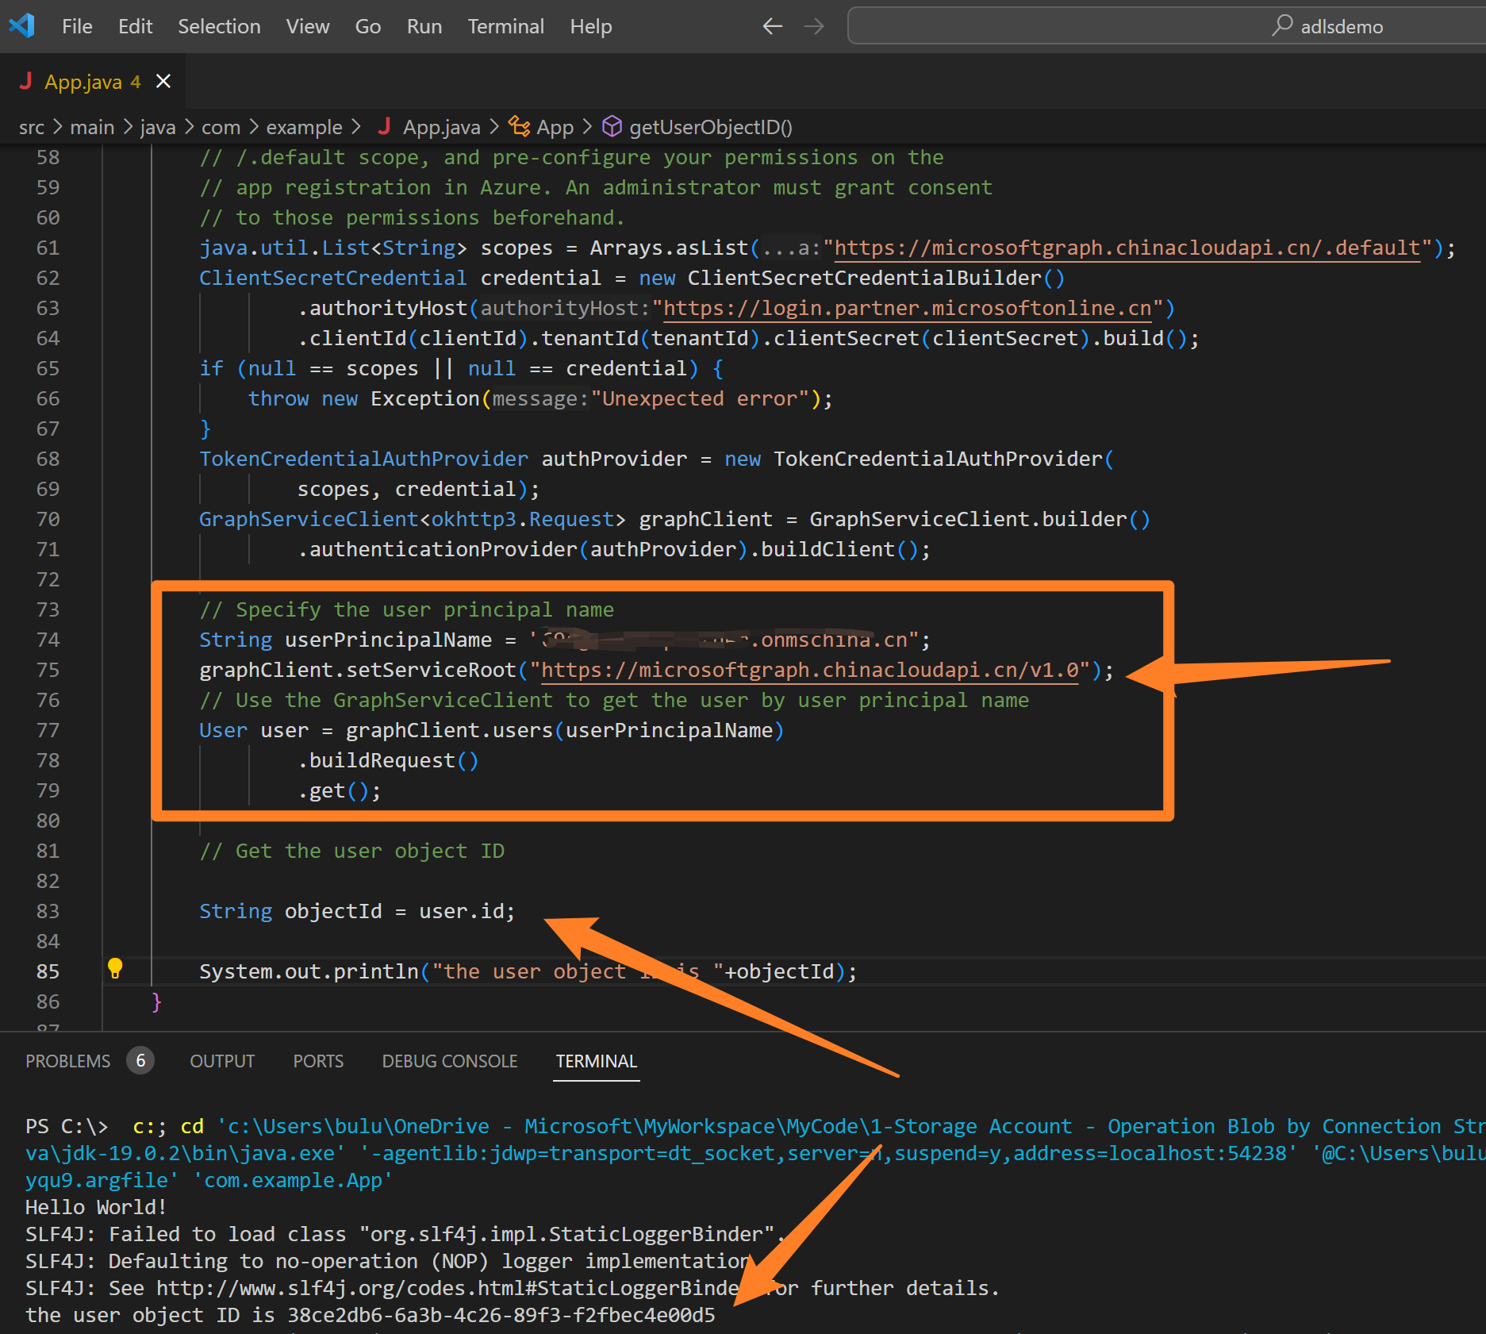Go forward with the right arrow

coord(814,26)
